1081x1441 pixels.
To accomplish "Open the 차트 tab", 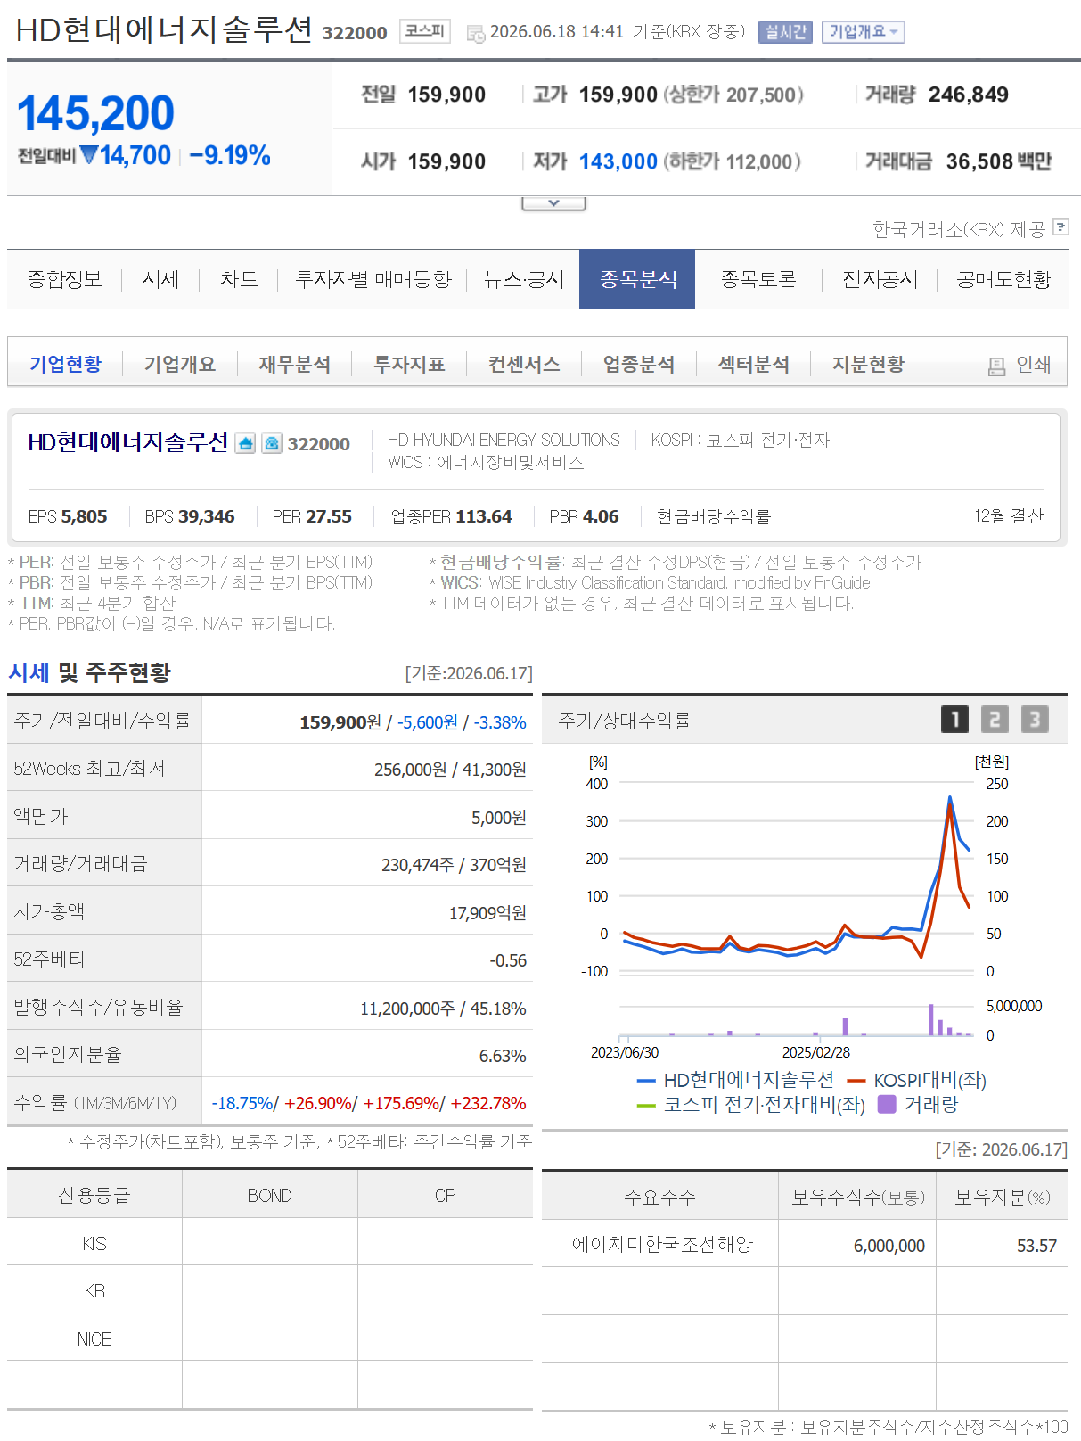I will pos(239,279).
